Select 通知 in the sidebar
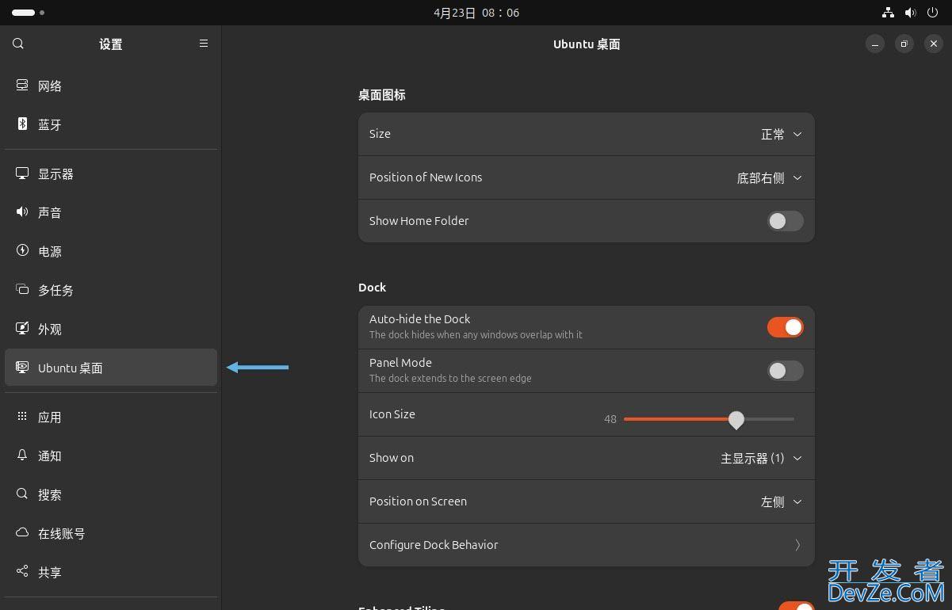This screenshot has height=610, width=952. point(111,456)
